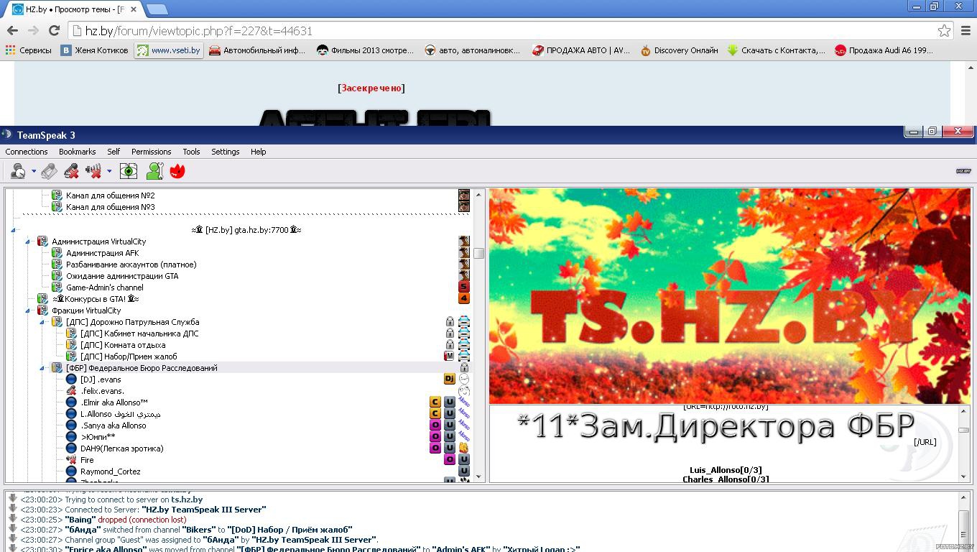Open the Chrome main menu icon
977x552 pixels.
pyautogui.click(x=966, y=30)
